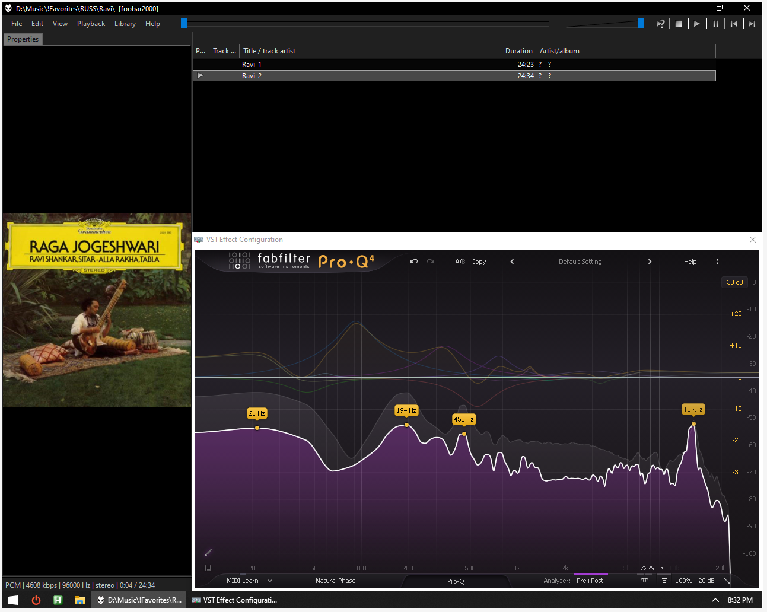Select the Ravi_2 track in playlist
767x612 pixels.
pyautogui.click(x=454, y=76)
